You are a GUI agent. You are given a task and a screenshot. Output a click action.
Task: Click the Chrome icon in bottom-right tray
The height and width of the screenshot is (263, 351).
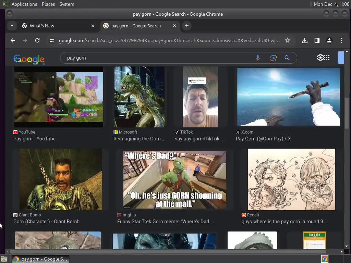coord(325,259)
